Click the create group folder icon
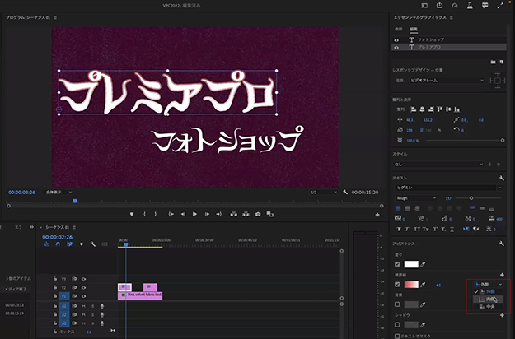Image resolution: width=515 pixels, height=339 pixels. tap(493, 62)
